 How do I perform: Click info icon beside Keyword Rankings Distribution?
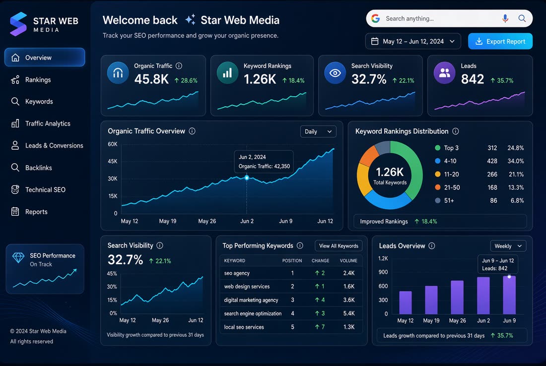click(x=455, y=131)
